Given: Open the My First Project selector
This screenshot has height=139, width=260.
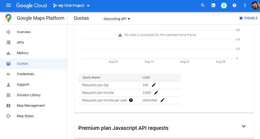Looking at the screenshot, I should pos(71,6).
